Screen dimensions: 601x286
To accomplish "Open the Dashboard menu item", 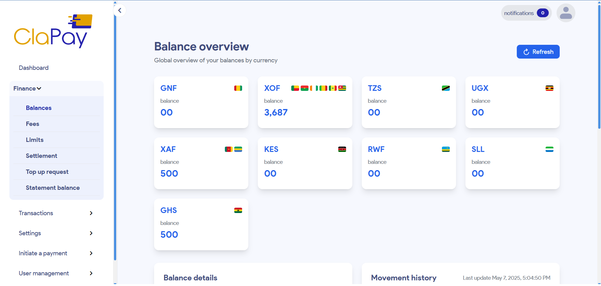I will click(x=34, y=68).
